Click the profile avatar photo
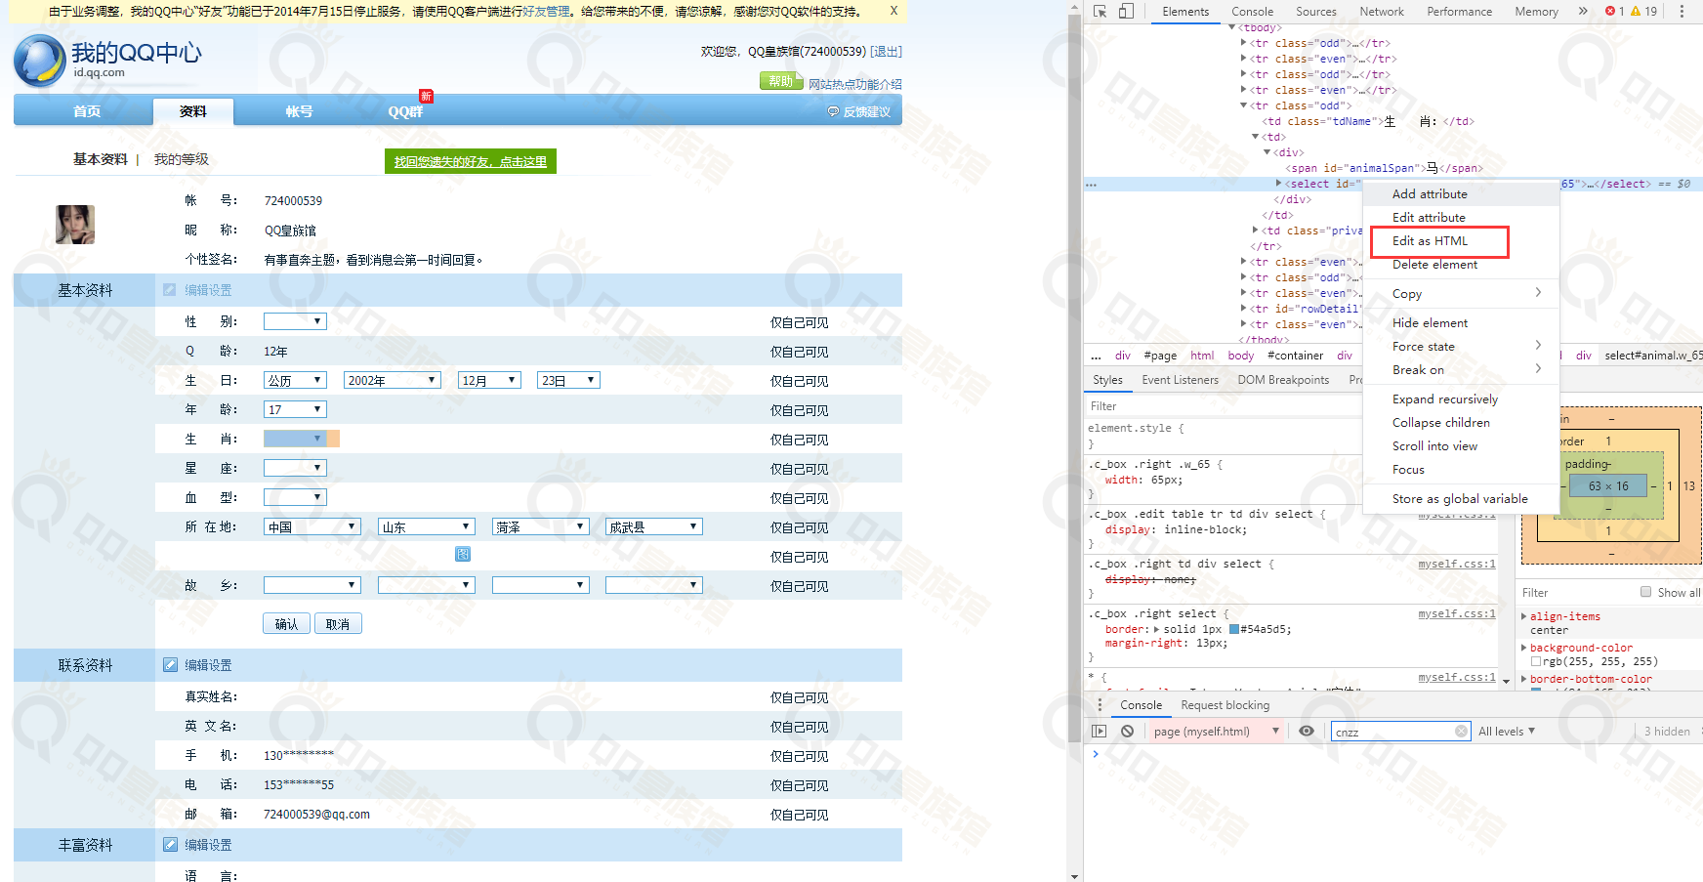 (x=75, y=225)
